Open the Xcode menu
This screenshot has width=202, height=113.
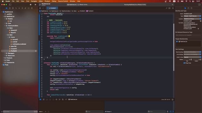(8, 1)
